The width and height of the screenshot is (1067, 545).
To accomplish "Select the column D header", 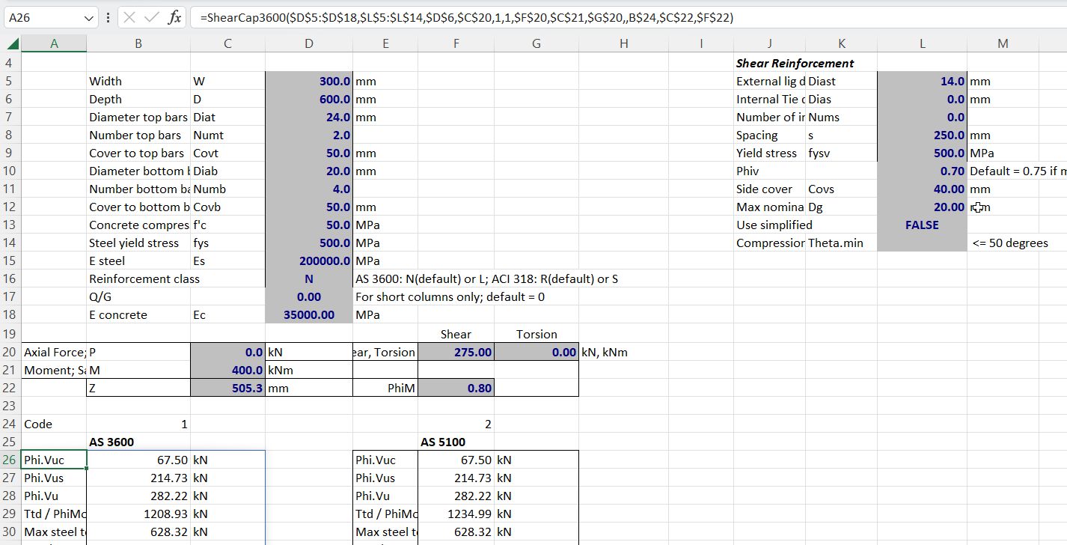I will (308, 44).
